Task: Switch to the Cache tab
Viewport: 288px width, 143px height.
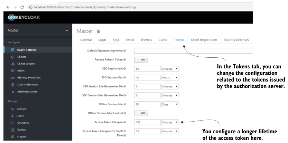Action: click(163, 40)
